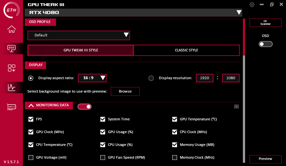Turn on the OSD switch
Image resolution: width=286 pixels, height=166 pixels.
pyautogui.click(x=266, y=44)
